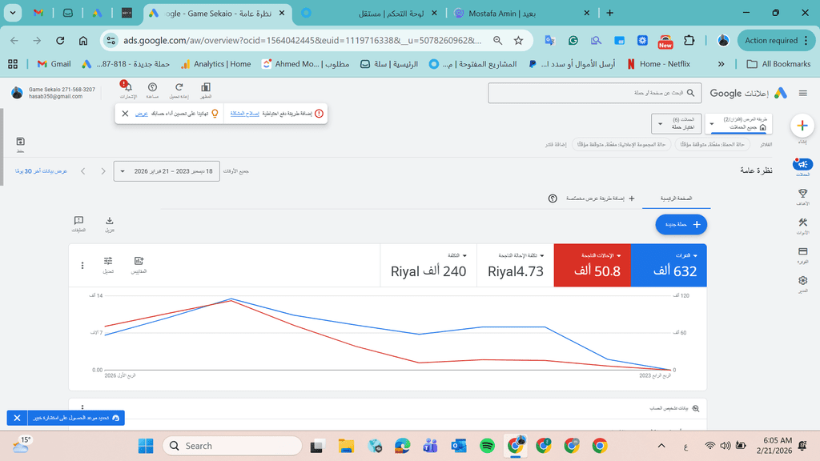The image size is (820, 461).
Task: Open the Goals trophy icon in sidebar
Action: tap(802, 193)
